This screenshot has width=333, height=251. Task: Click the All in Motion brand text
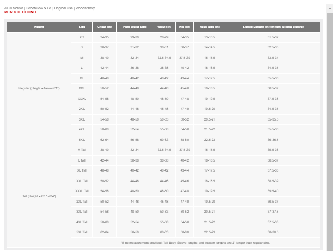tap(13, 8)
